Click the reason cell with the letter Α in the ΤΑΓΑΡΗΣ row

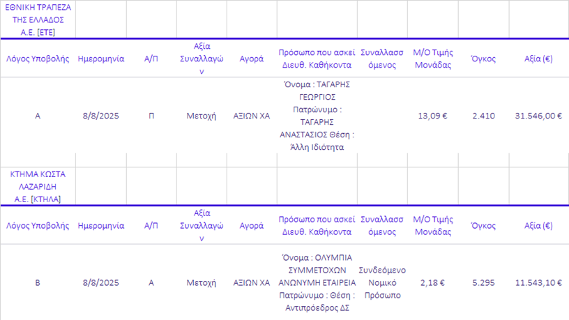click(38, 116)
